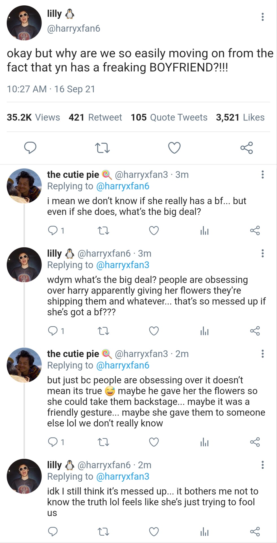This screenshot has height=543, width=277.
Task: Reply to lilly's "trying to fool us" tweet
Action: (53, 532)
